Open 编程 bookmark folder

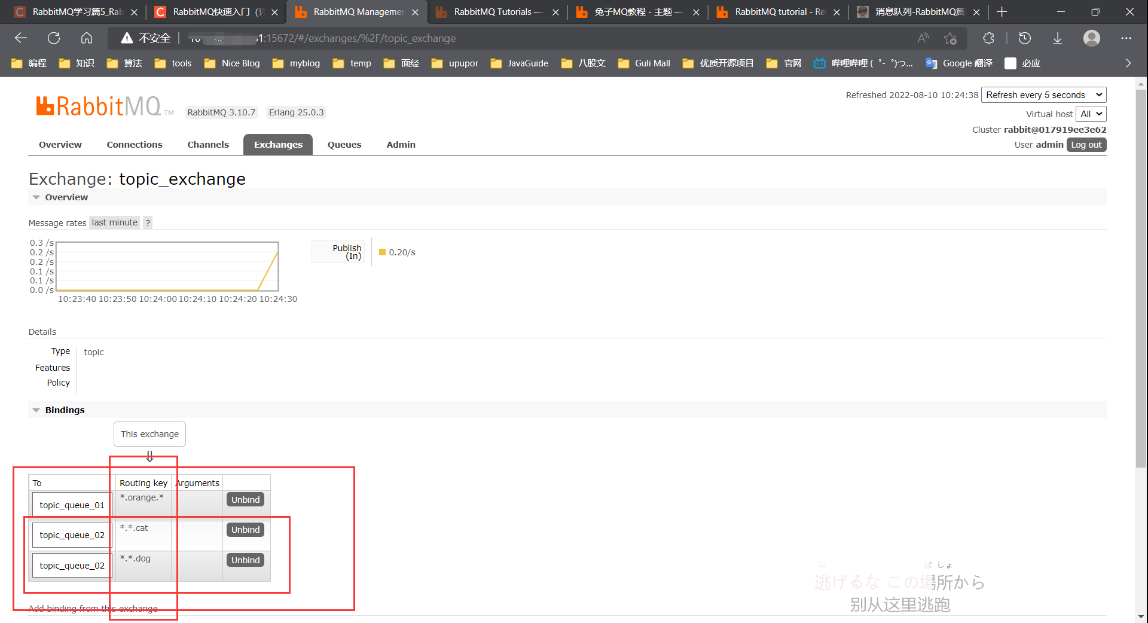coord(29,63)
